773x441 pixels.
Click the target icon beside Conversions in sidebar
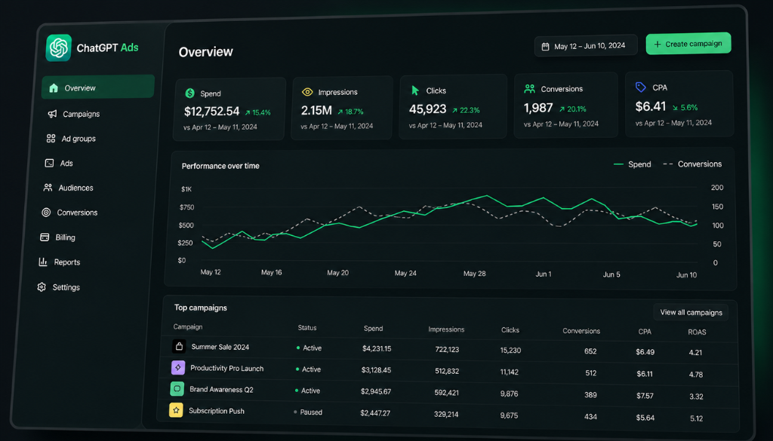click(x=46, y=212)
